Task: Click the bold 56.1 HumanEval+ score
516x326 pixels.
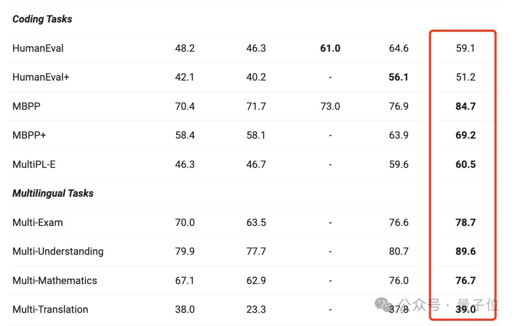Action: [x=398, y=77]
